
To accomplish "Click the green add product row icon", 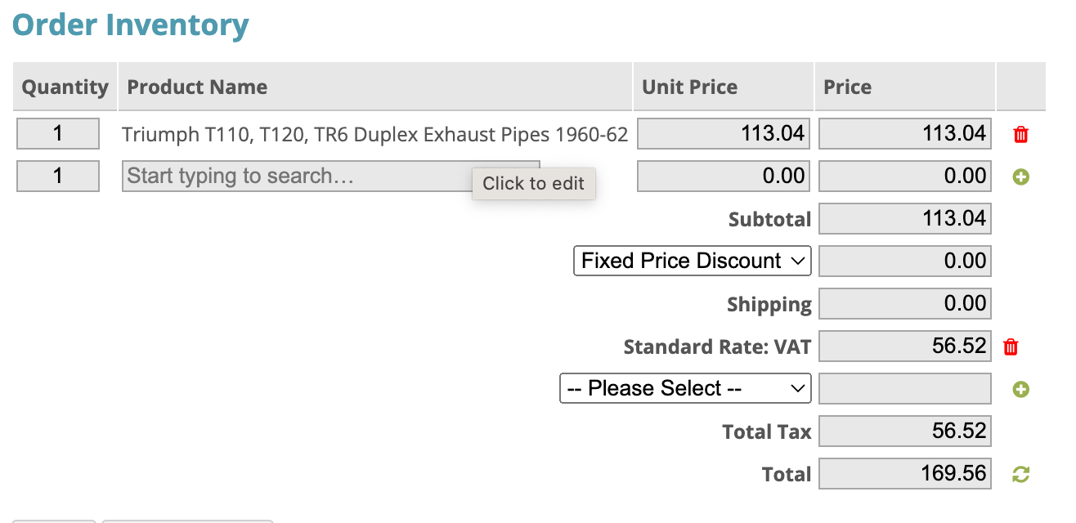I will click(x=1020, y=177).
